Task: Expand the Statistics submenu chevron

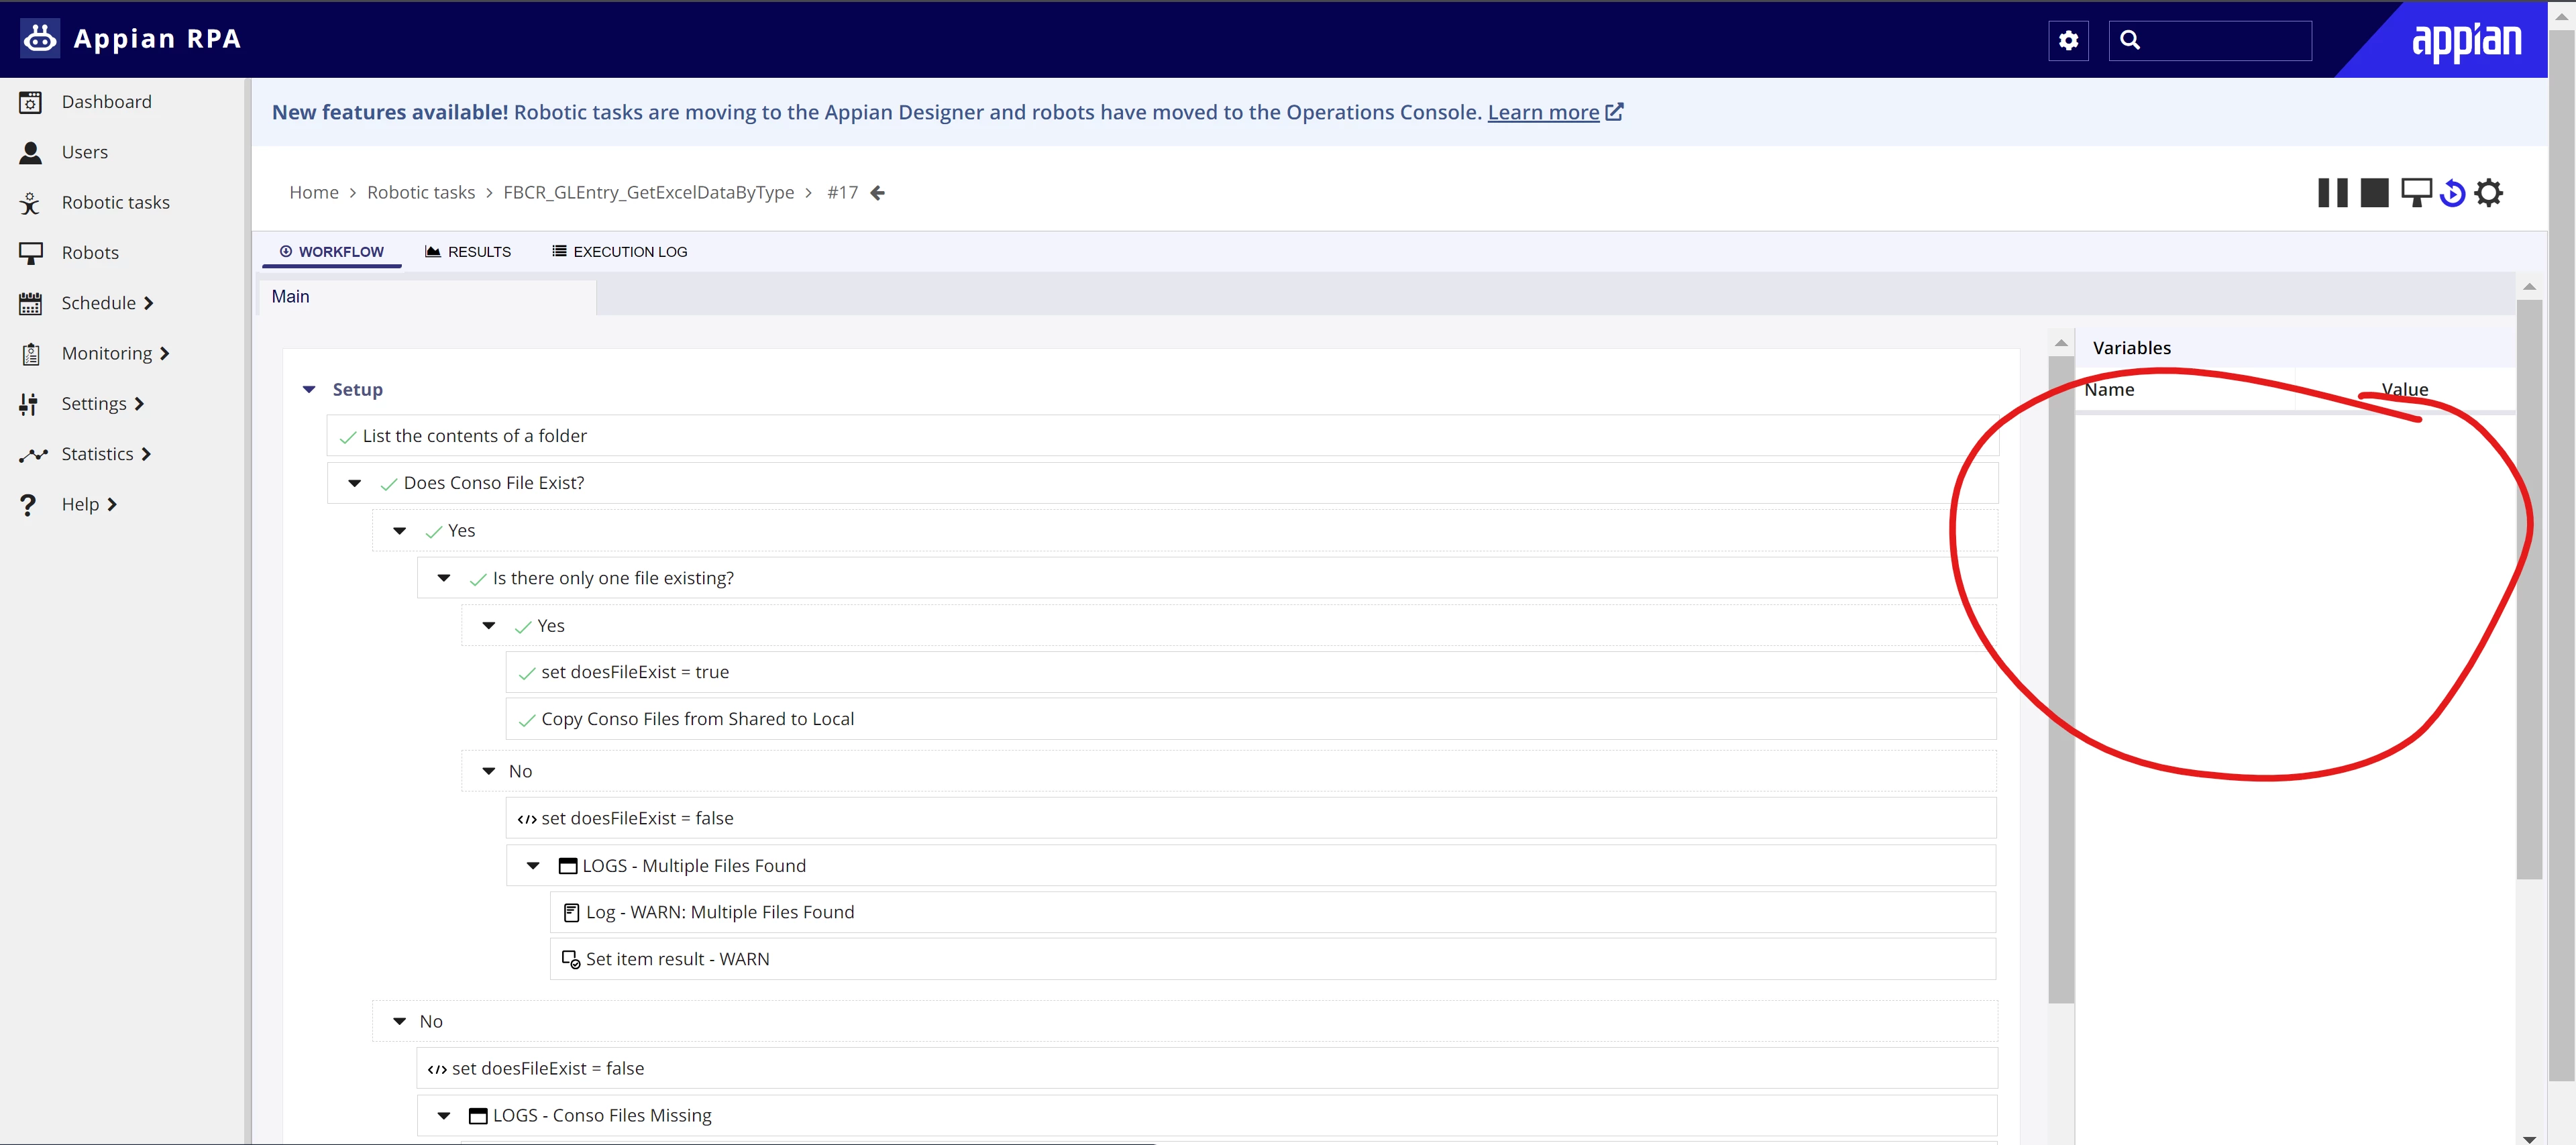Action: pyautogui.click(x=146, y=454)
